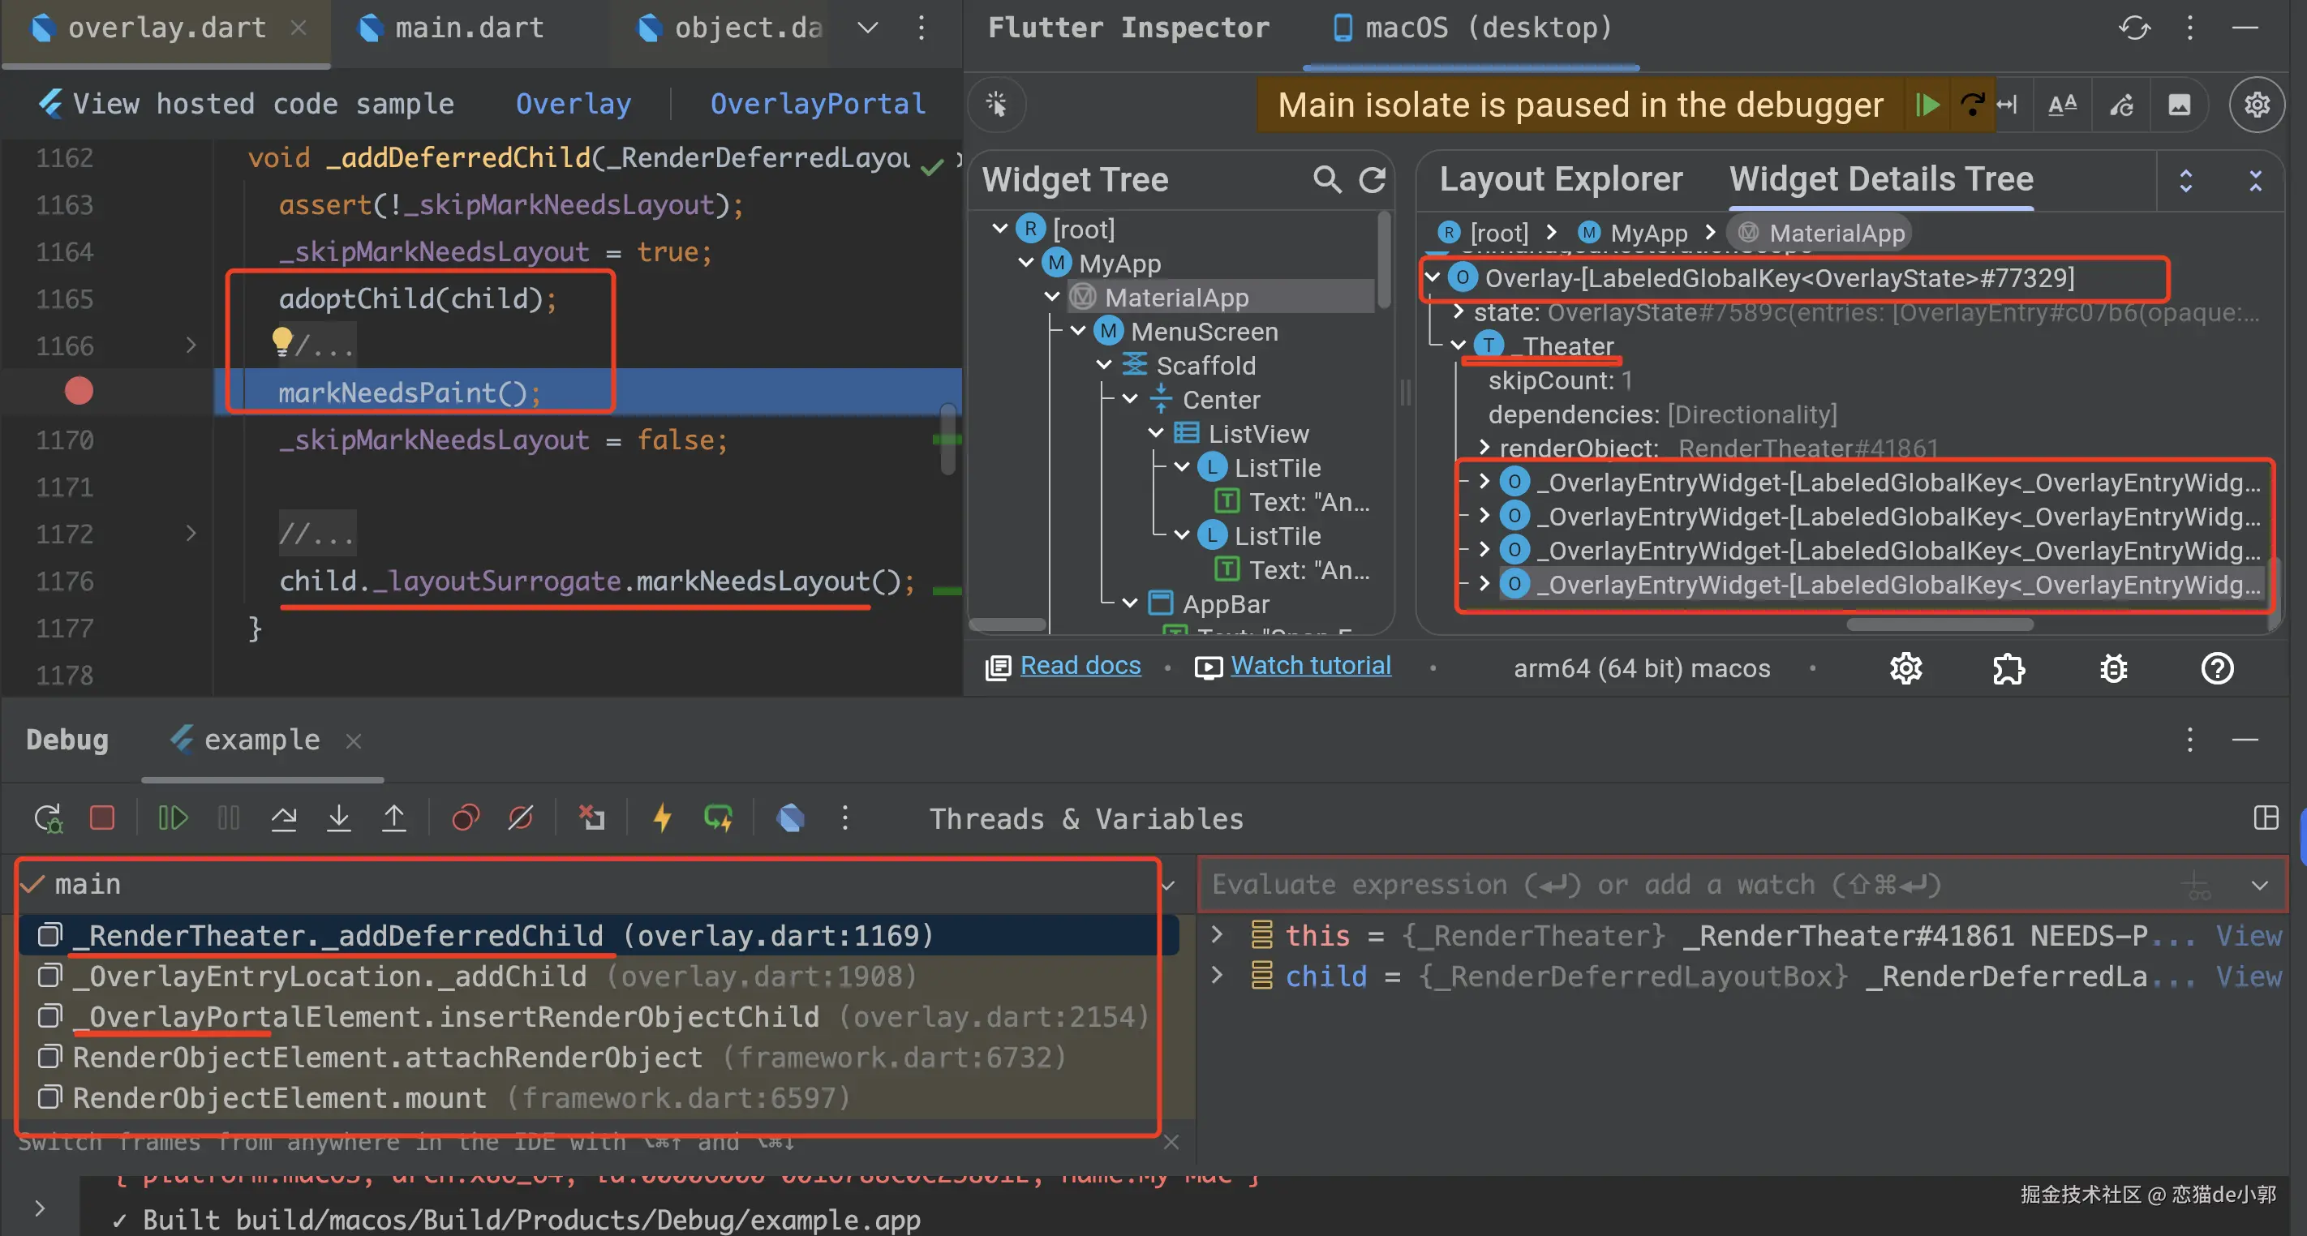Open View Breakpoints icon
Screen dimensions: 2307x1236
(x=466, y=818)
